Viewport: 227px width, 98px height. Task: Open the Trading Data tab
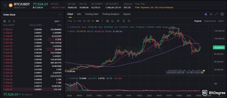92,14
